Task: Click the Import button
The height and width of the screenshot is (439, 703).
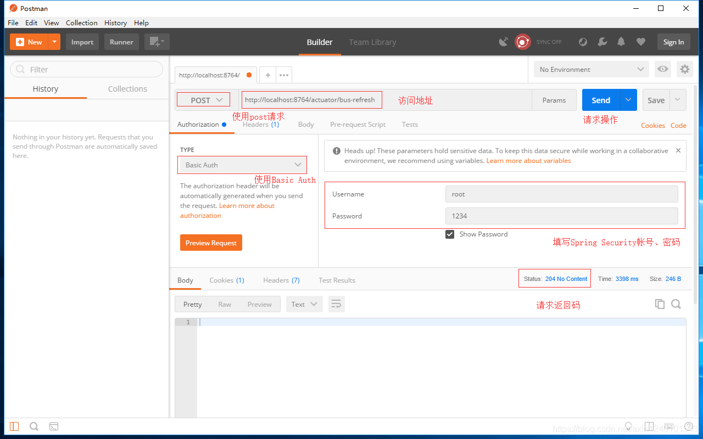Action: click(x=82, y=42)
